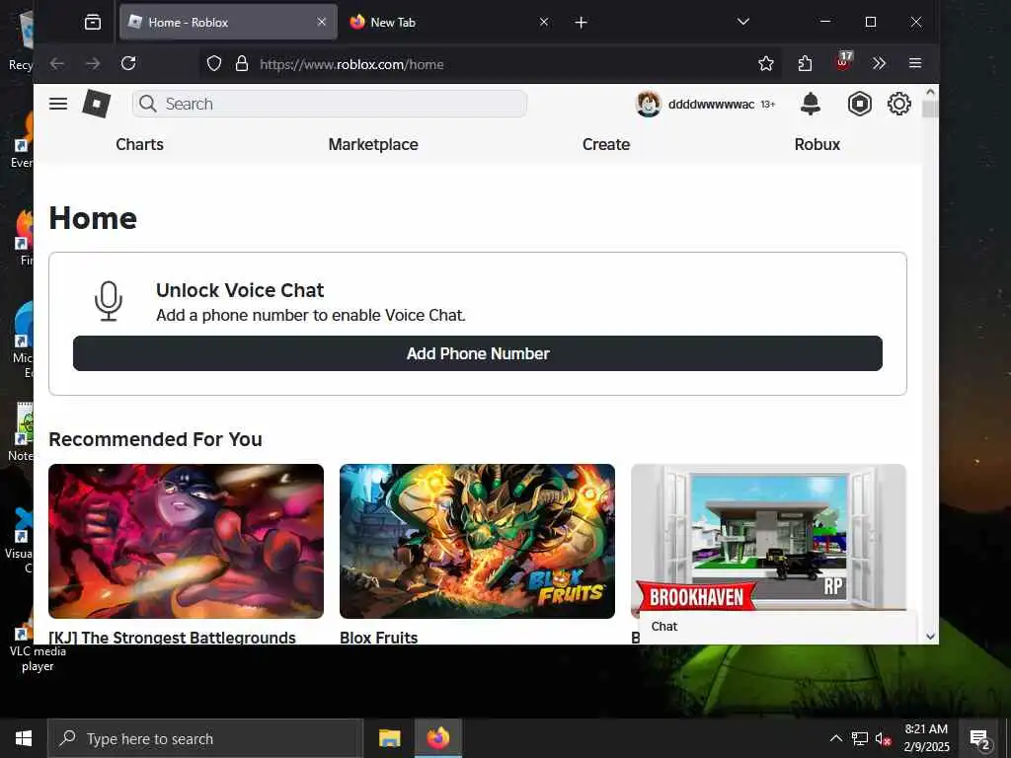This screenshot has width=1011, height=758.
Task: Click the microphone icon in Voice Chat card
Action: [x=109, y=301]
